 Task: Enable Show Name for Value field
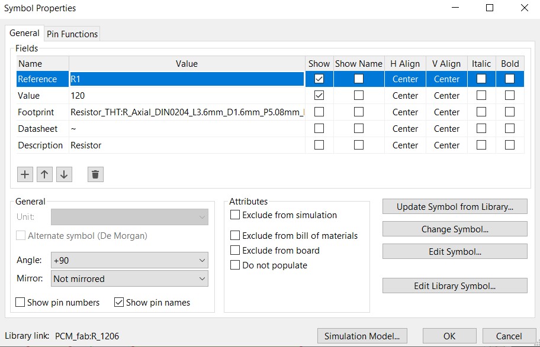point(359,95)
